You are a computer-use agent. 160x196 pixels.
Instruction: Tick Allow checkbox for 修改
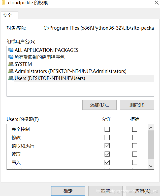pos(107,137)
